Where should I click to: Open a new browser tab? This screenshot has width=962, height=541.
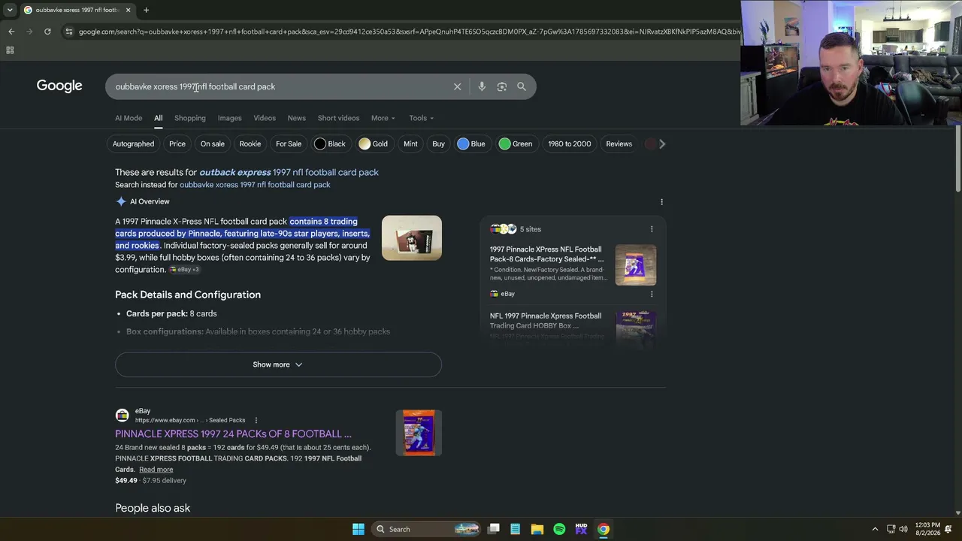(x=146, y=10)
